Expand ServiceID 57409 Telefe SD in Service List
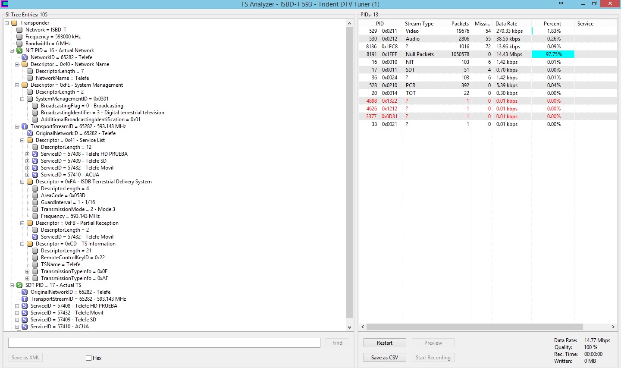 point(28,161)
